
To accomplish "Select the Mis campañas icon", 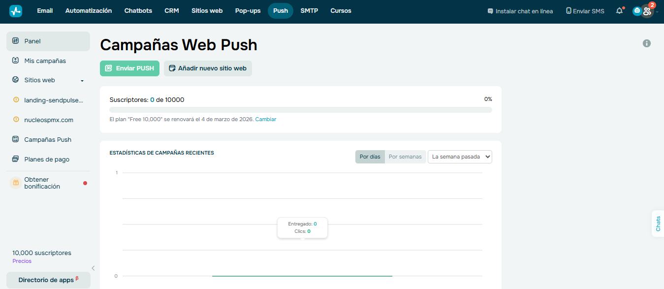I will pos(15,61).
